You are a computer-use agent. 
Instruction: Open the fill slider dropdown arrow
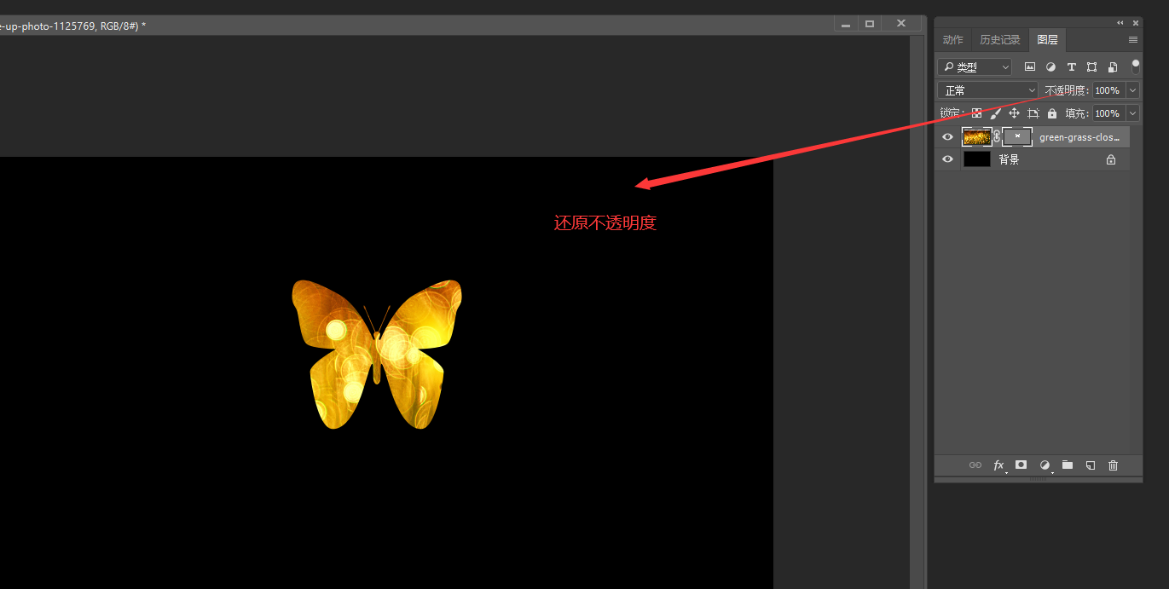pyautogui.click(x=1133, y=113)
